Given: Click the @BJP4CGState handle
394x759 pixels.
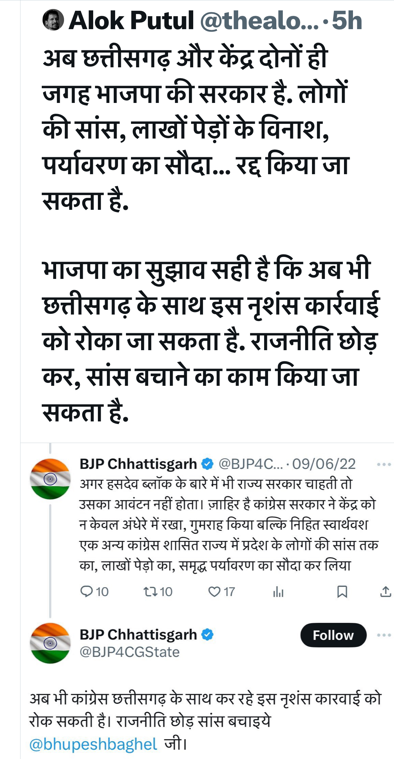Looking at the screenshot, I should point(130,652).
